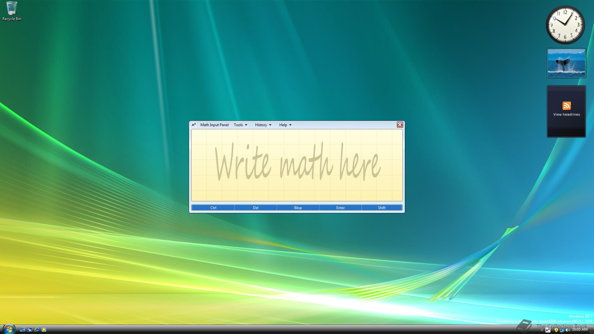Click the orange RSS feed icon
The height and width of the screenshot is (334, 594).
(566, 106)
